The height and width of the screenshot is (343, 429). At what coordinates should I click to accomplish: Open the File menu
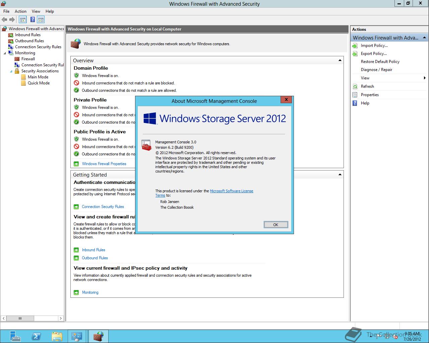[6, 11]
